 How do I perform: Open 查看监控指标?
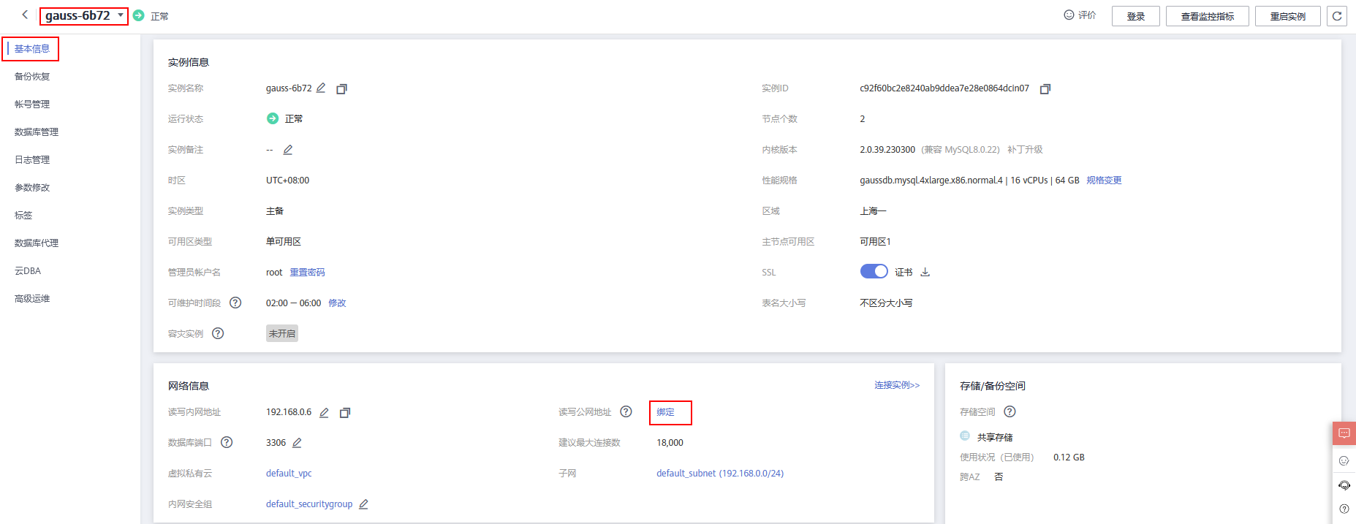(x=1207, y=16)
